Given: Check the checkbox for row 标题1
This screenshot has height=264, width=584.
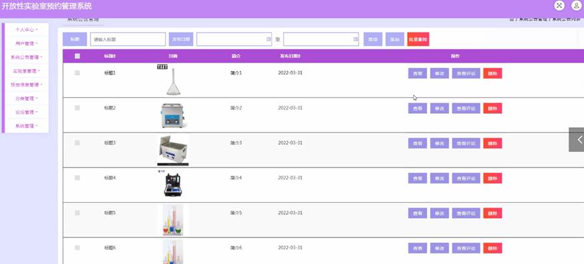Looking at the screenshot, I should point(77,73).
